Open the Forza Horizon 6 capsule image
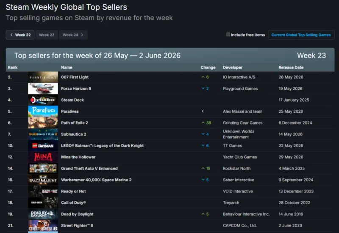The height and width of the screenshot is (233, 339). pos(43,89)
